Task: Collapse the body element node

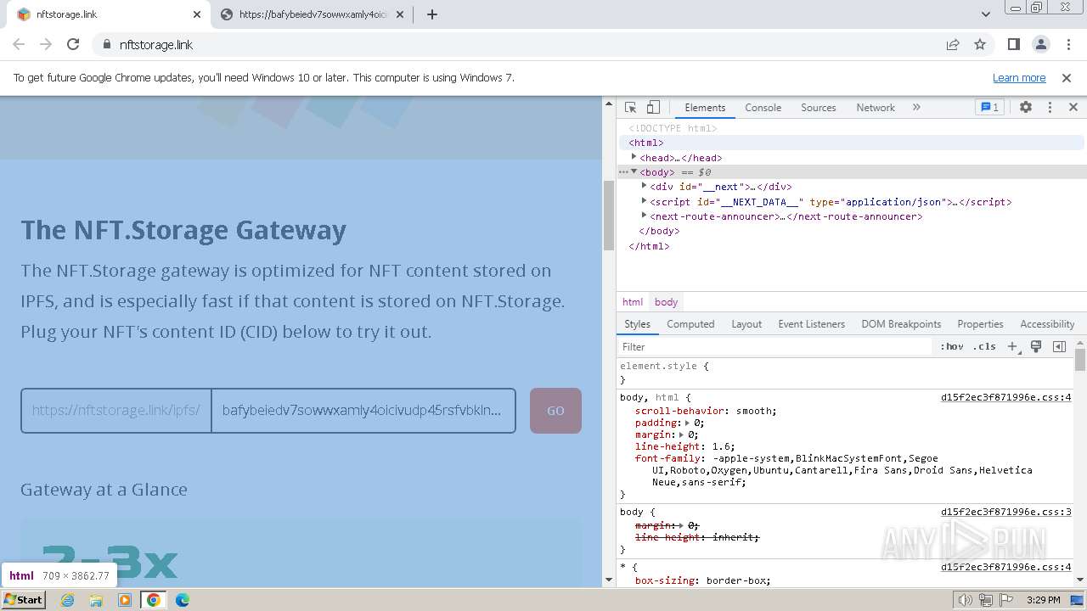Action: [x=634, y=171]
